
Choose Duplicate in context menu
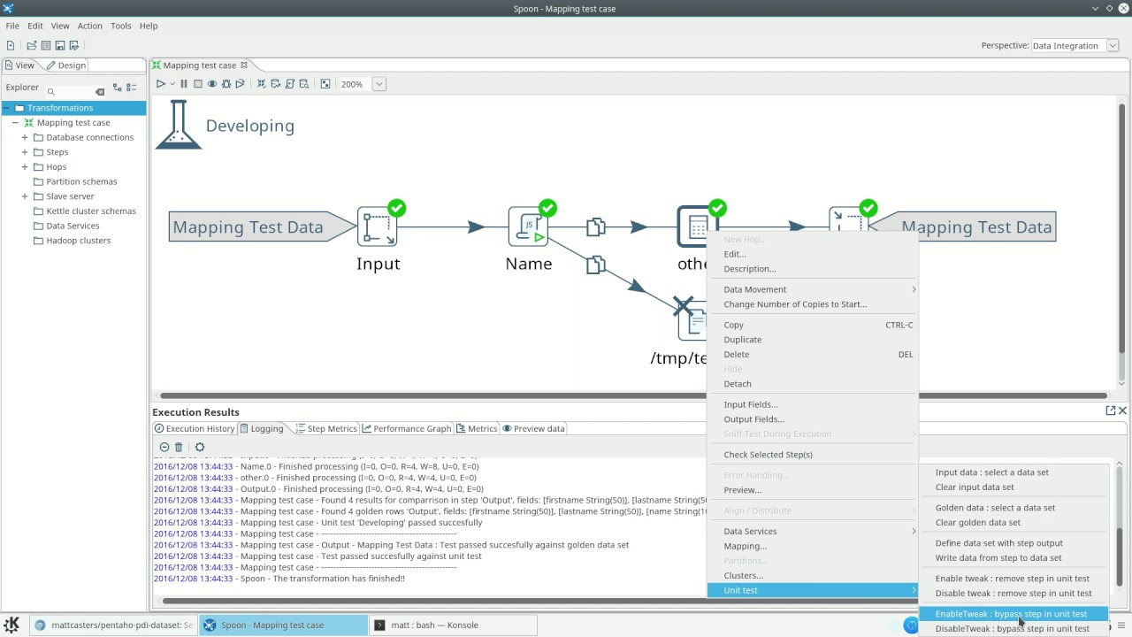(813, 340)
